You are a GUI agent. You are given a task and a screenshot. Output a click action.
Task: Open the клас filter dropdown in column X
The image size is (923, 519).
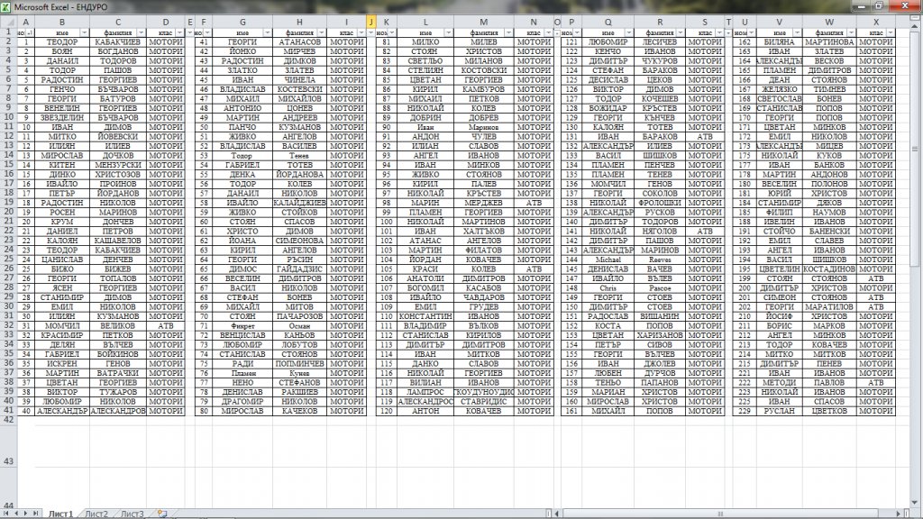889,32
